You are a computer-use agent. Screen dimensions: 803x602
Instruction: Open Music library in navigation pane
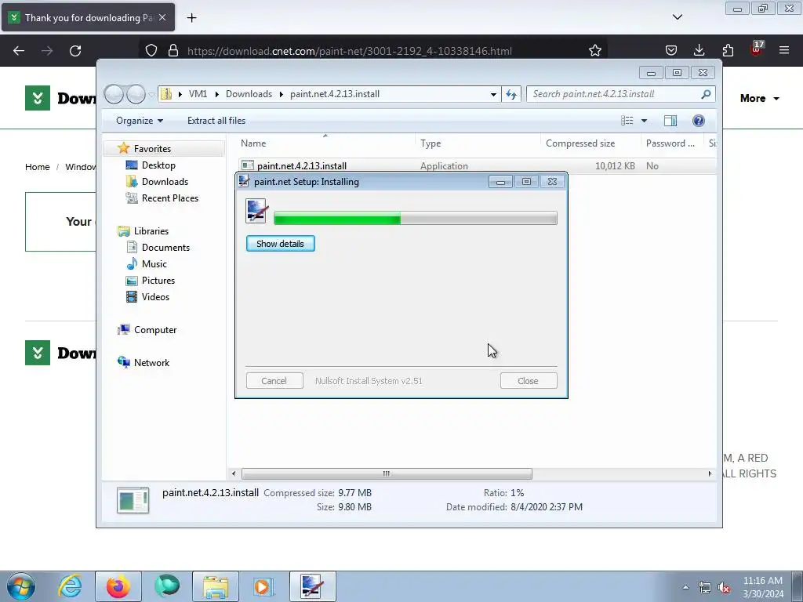pos(154,264)
